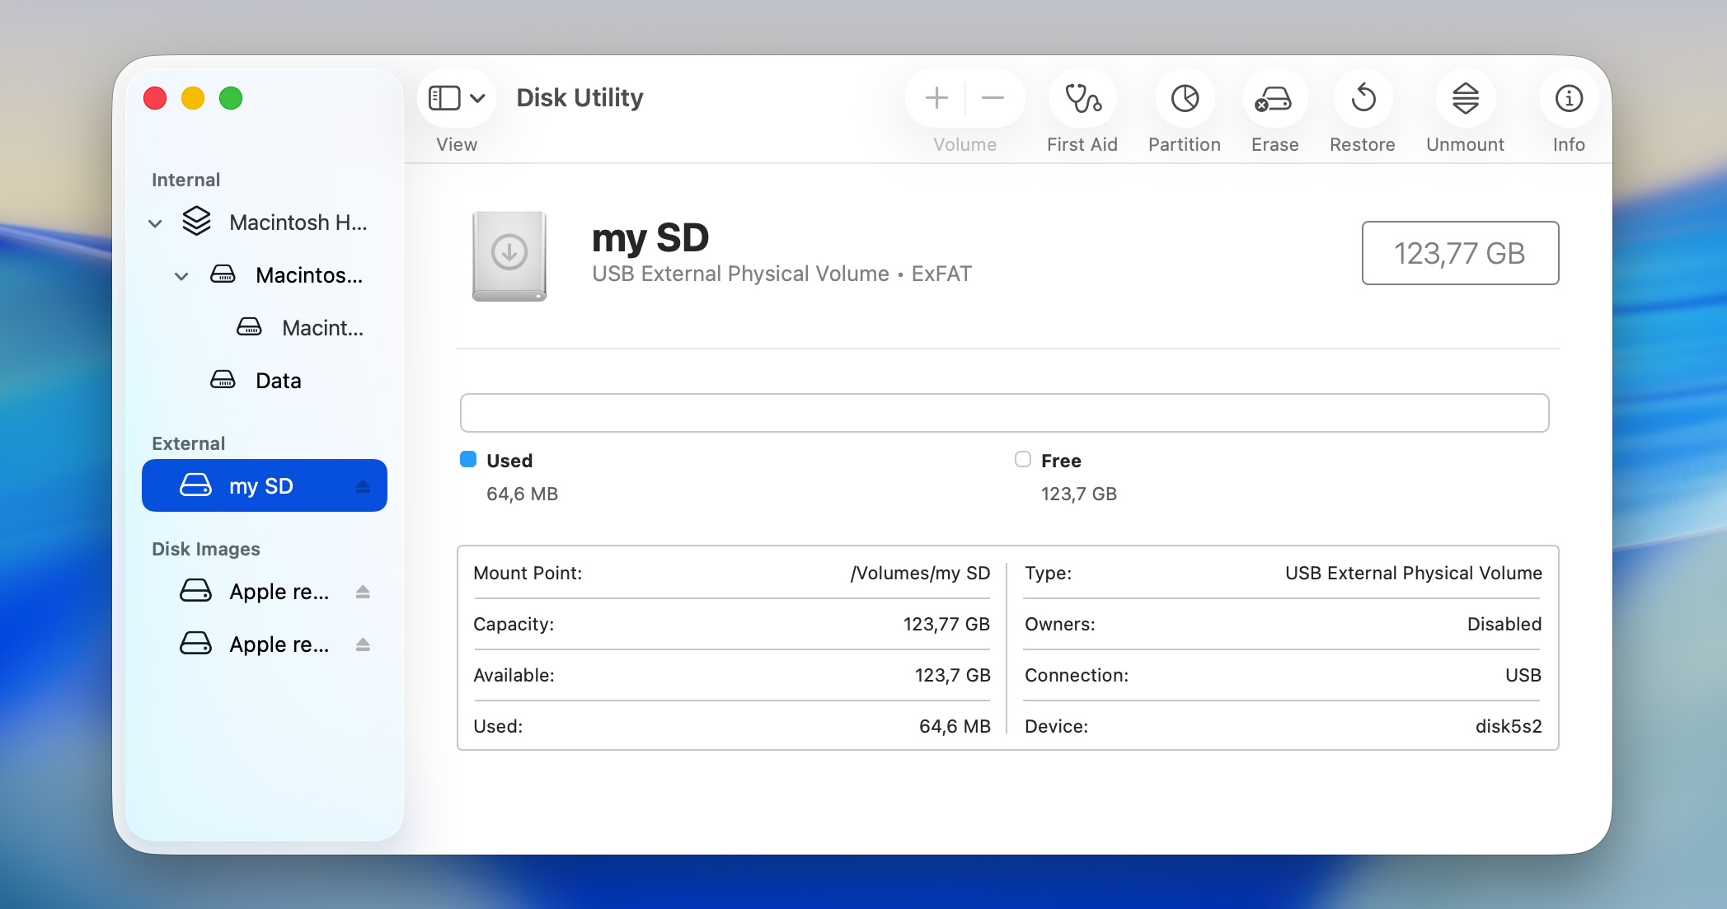Click the External section header

point(188,443)
